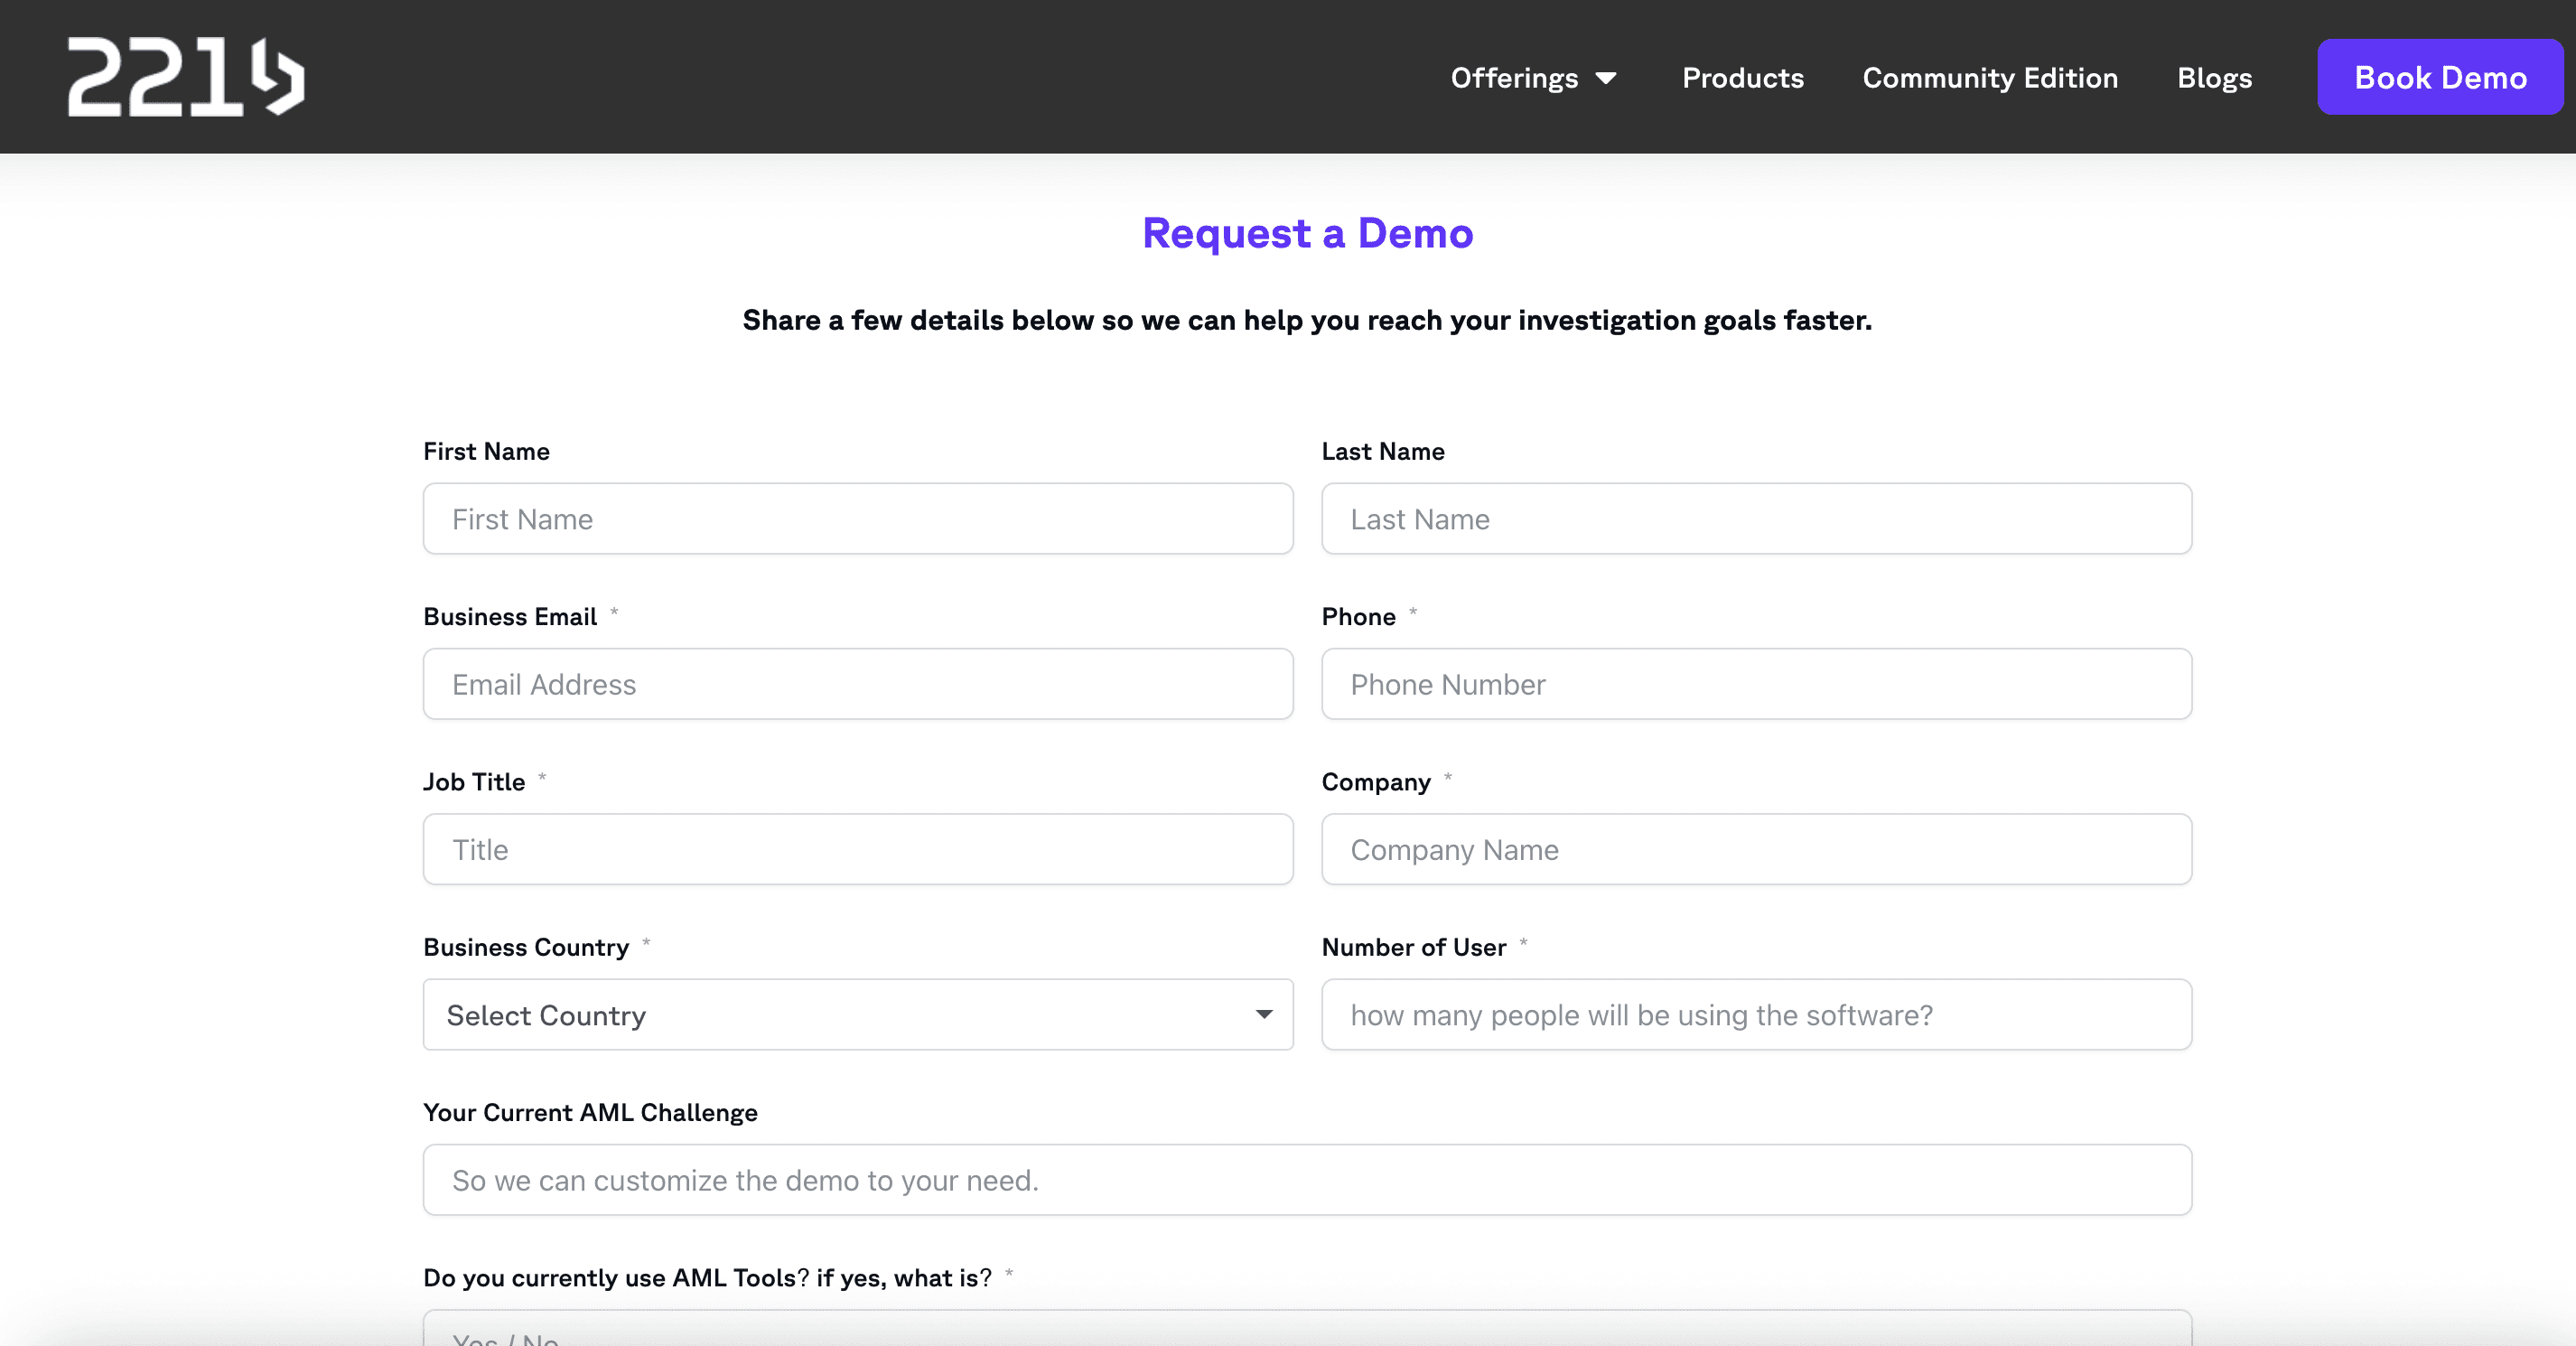Focus the Job Title field

[858, 849]
